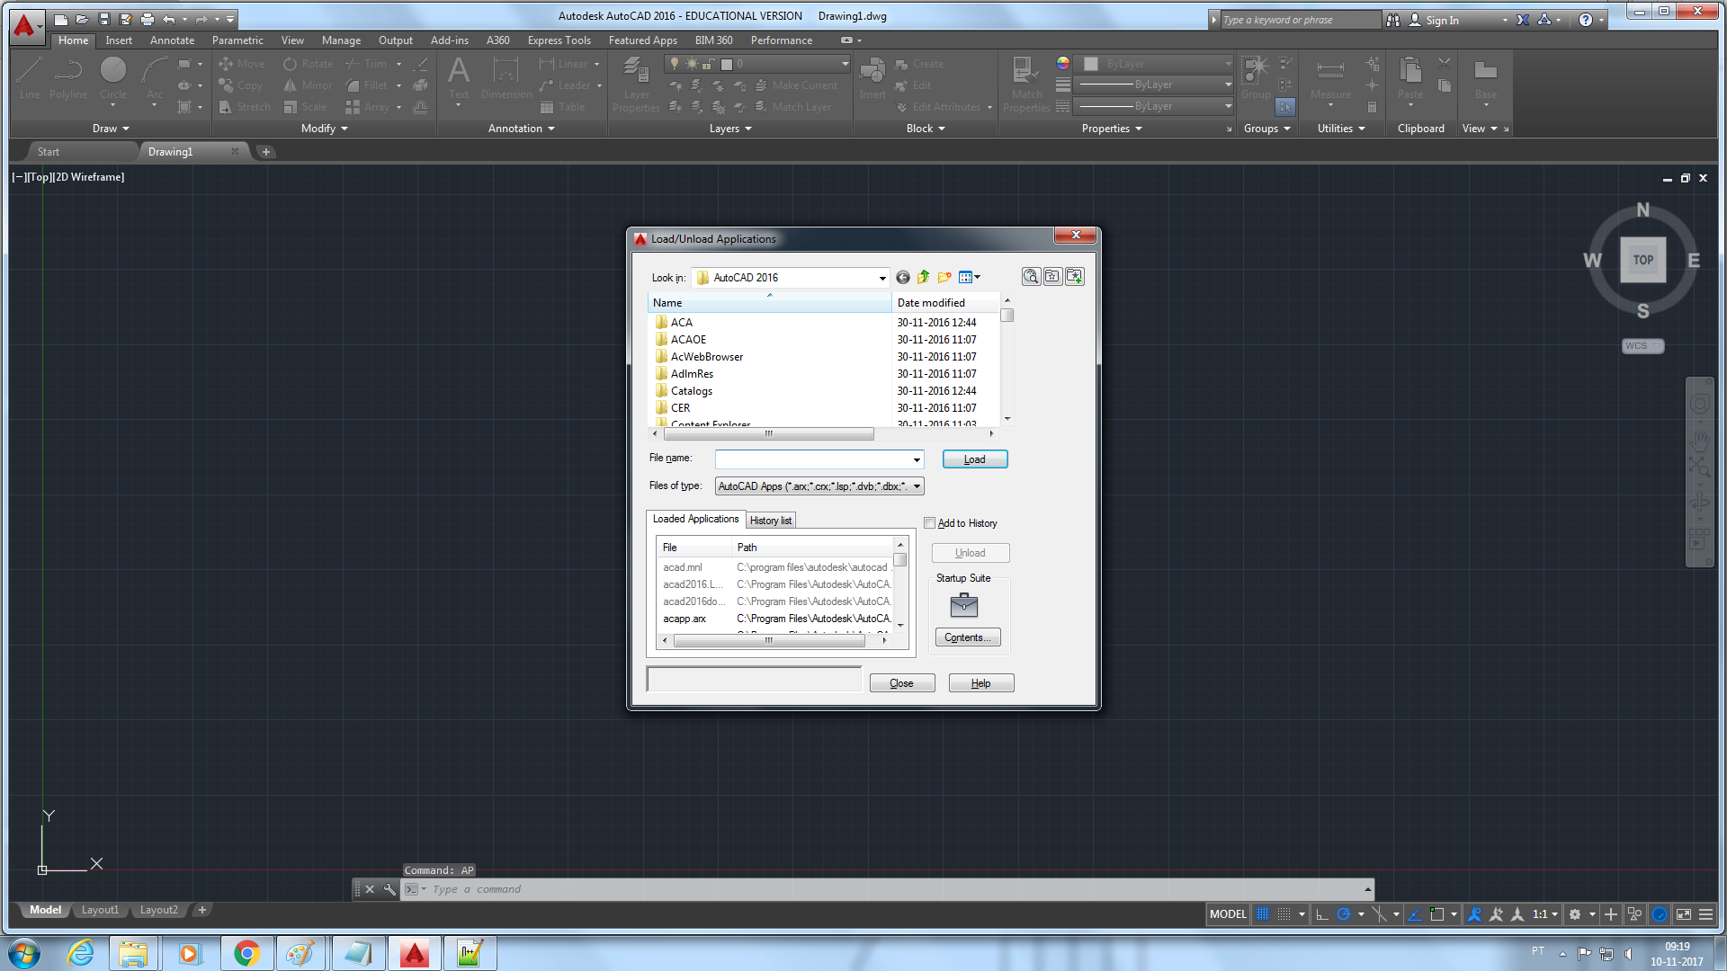Click the command line wrench customize icon
Screen dimensions: 1727x971
[x=389, y=889]
